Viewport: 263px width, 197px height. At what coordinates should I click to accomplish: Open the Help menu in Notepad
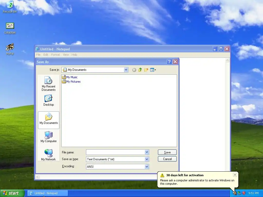pos(74,55)
